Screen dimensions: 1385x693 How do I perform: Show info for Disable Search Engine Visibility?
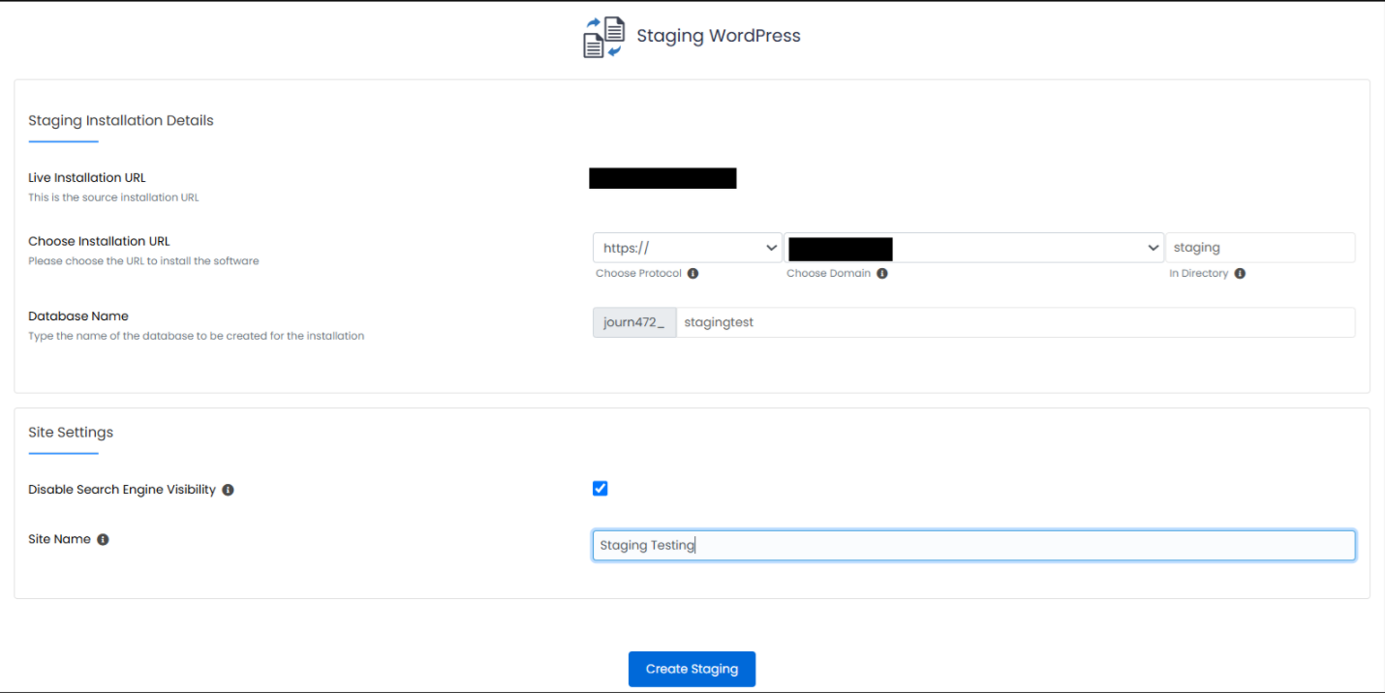[228, 490]
